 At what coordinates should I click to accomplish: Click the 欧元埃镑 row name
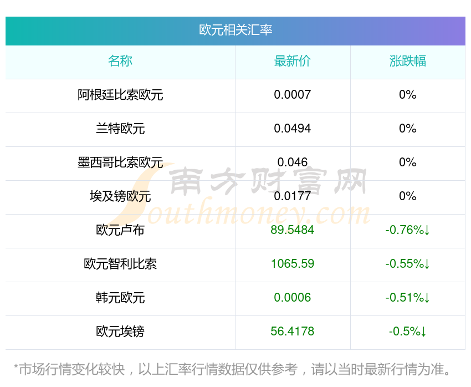coord(120,332)
